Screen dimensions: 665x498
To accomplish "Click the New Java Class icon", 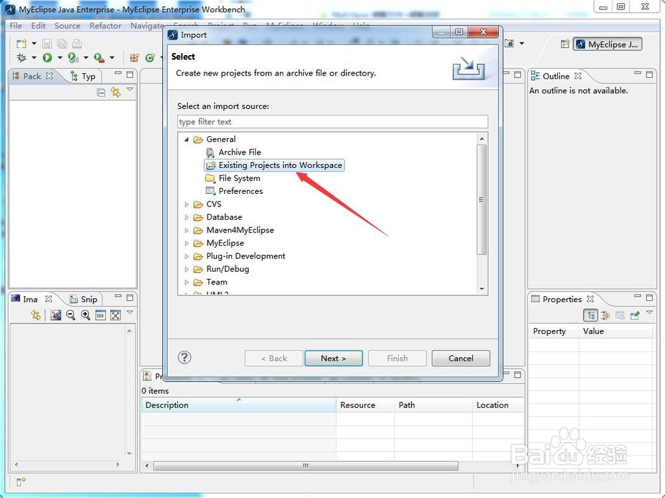I will coord(150,58).
